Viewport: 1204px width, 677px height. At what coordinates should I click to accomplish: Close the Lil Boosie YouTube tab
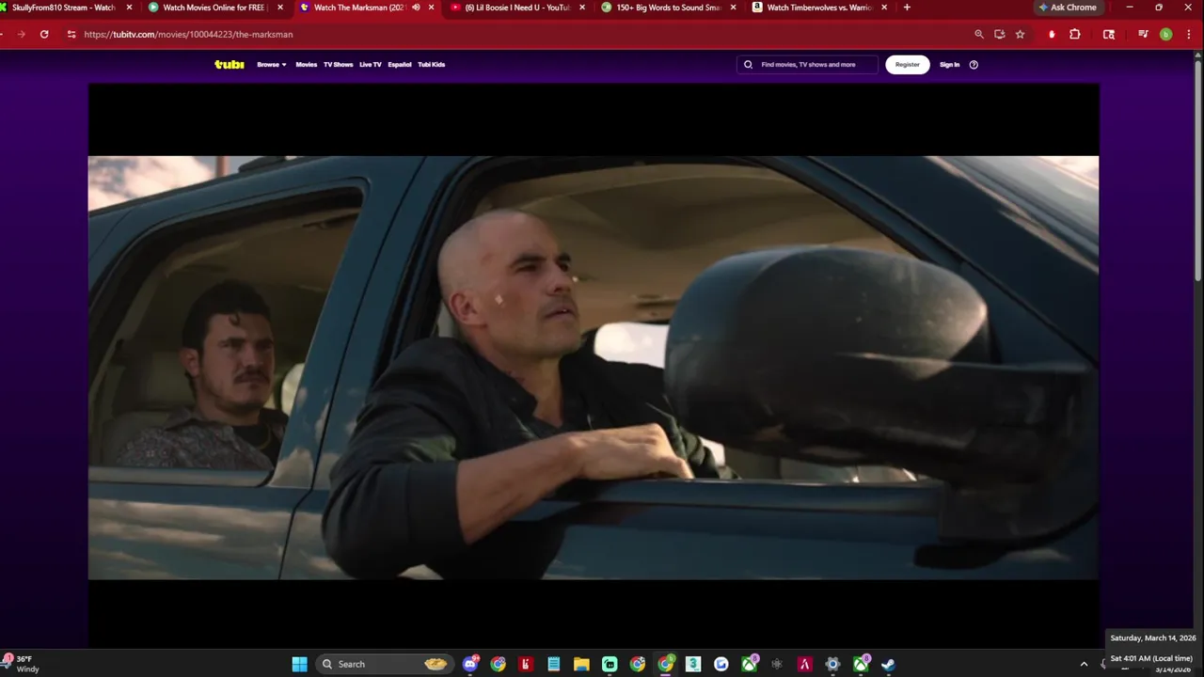coord(582,8)
